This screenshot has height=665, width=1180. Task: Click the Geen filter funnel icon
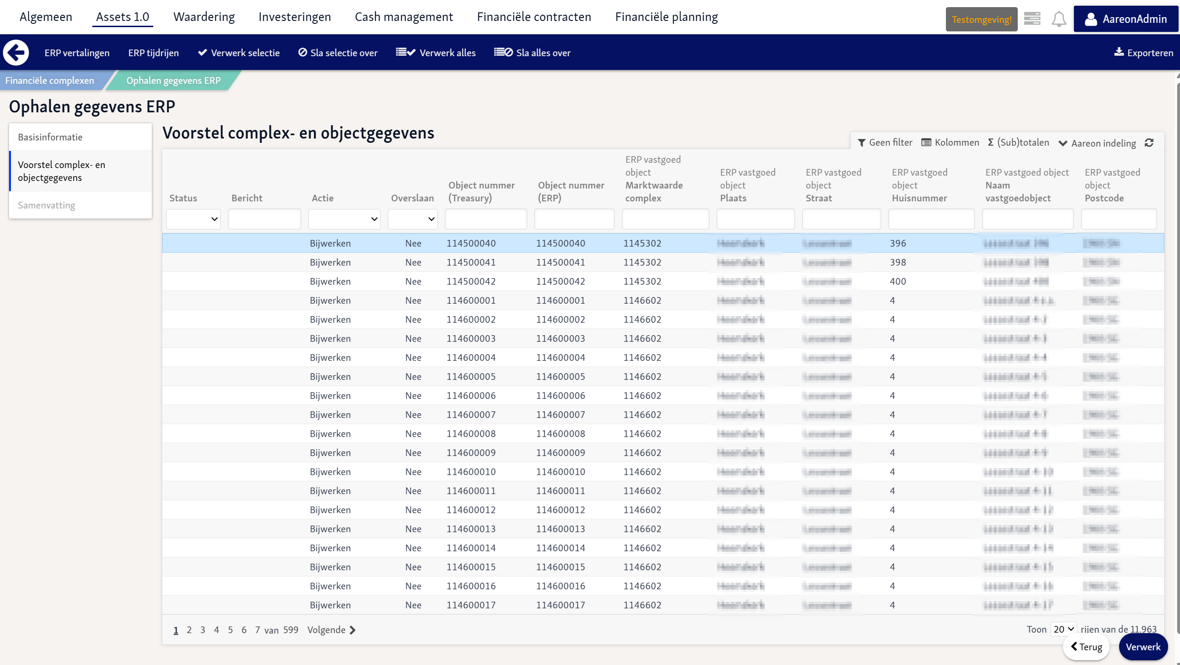tap(861, 143)
